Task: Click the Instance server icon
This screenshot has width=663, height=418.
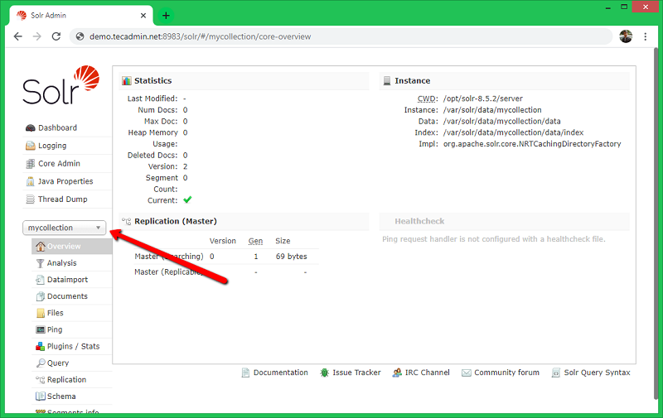Action: 387,80
